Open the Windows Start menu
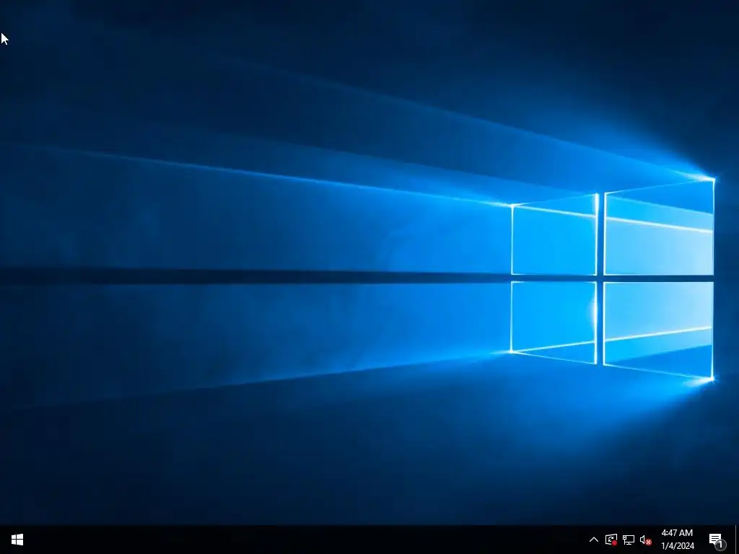The width and height of the screenshot is (739, 554). (x=17, y=540)
